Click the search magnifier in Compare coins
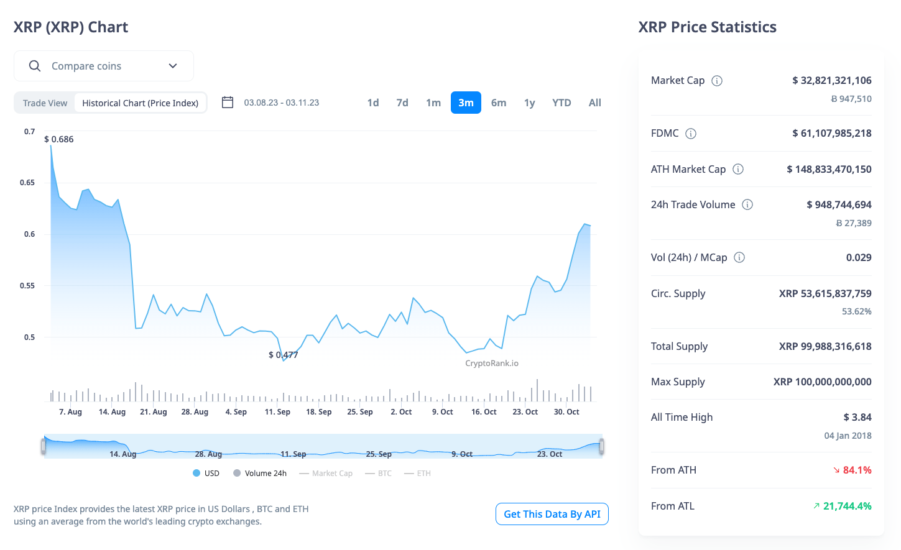The width and height of the screenshot is (901, 550). (x=35, y=66)
